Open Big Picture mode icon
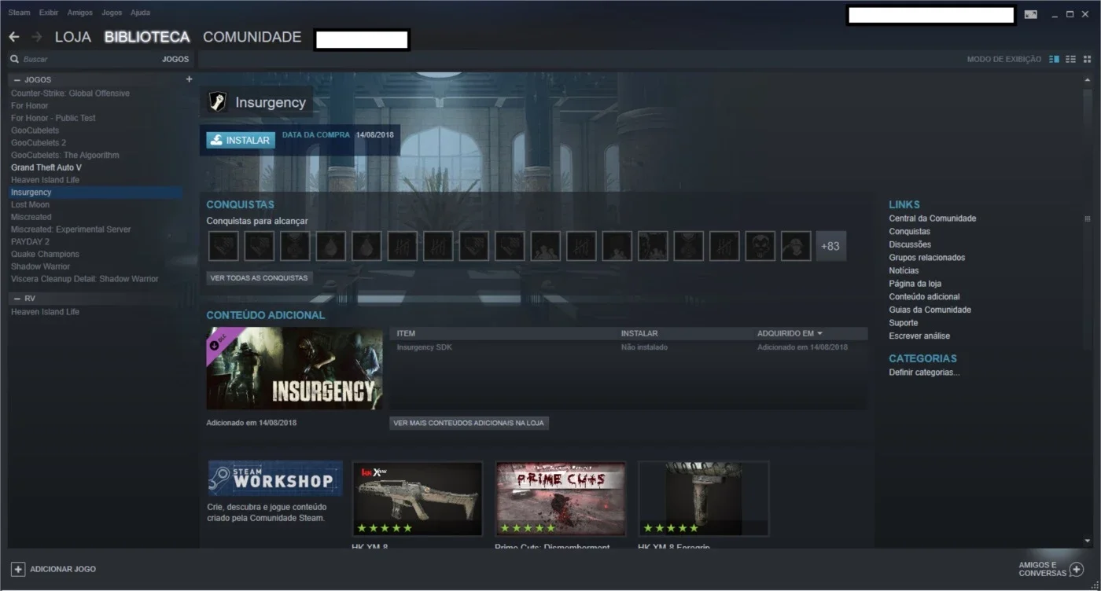This screenshot has width=1101, height=591. pyautogui.click(x=1030, y=14)
